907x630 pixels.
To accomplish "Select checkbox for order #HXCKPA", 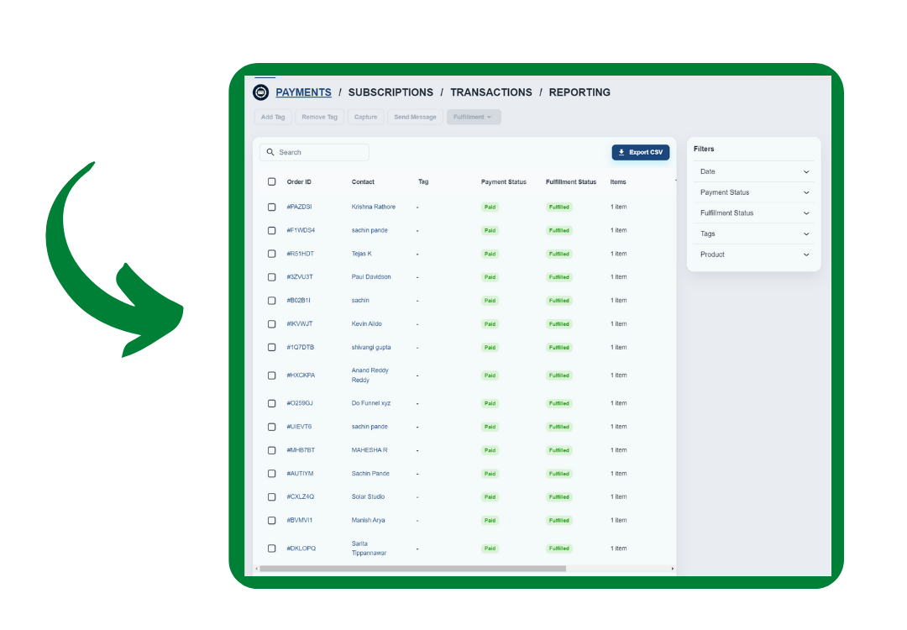I will pos(271,375).
